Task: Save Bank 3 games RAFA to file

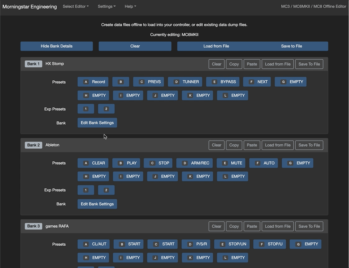Action: click(309, 226)
